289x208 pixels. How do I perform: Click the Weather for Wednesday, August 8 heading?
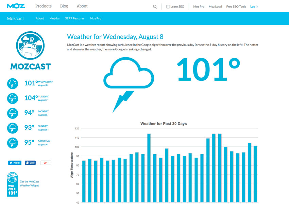pos(115,37)
